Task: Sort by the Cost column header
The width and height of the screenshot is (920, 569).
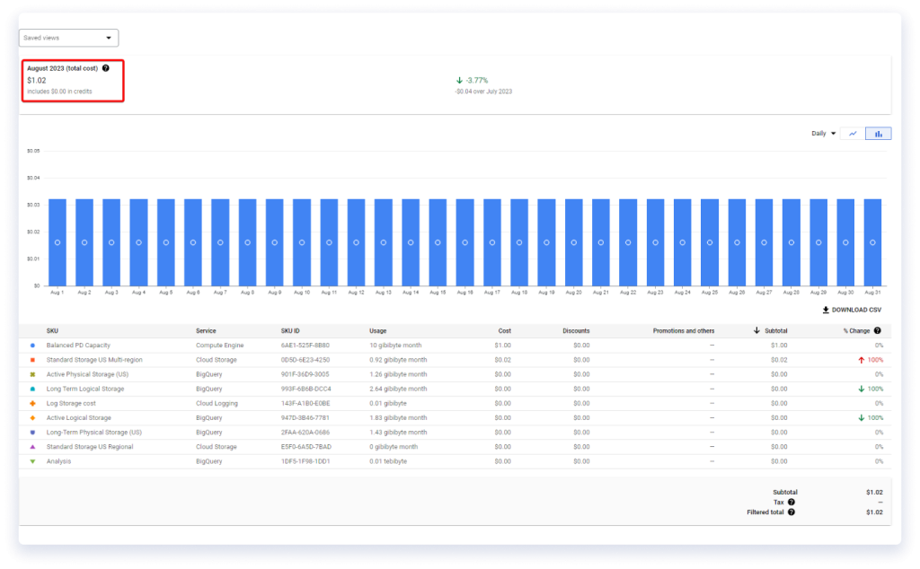Action: [x=503, y=330]
